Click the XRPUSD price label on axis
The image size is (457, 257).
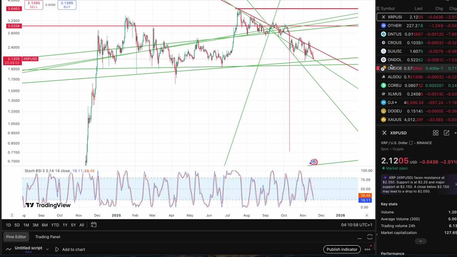tap(30, 59)
